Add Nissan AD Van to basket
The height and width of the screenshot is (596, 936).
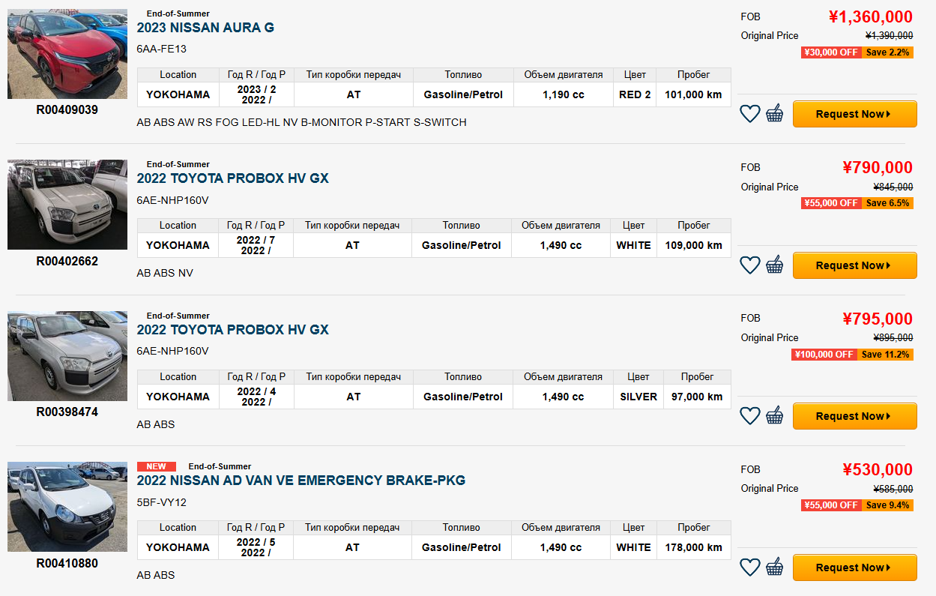[x=774, y=568]
